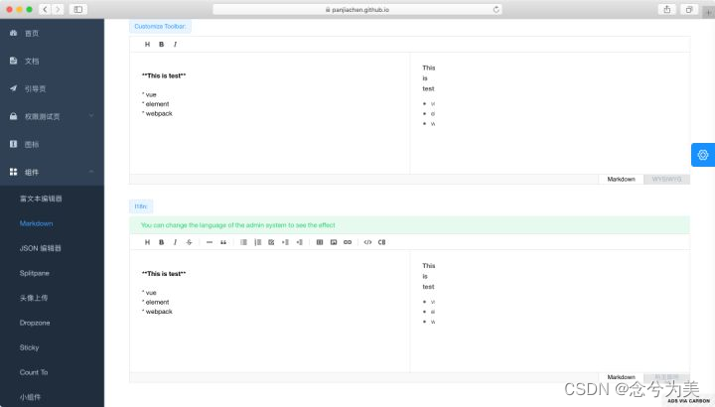Click the I18n: tag
715x407 pixels.
(141, 206)
